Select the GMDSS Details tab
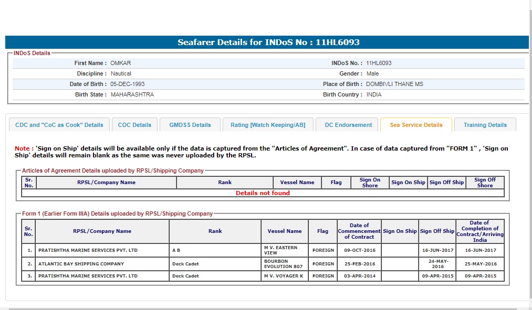 190,125
